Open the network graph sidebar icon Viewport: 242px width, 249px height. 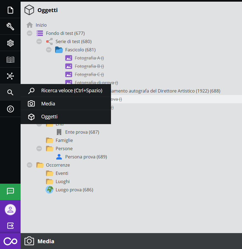point(10,76)
